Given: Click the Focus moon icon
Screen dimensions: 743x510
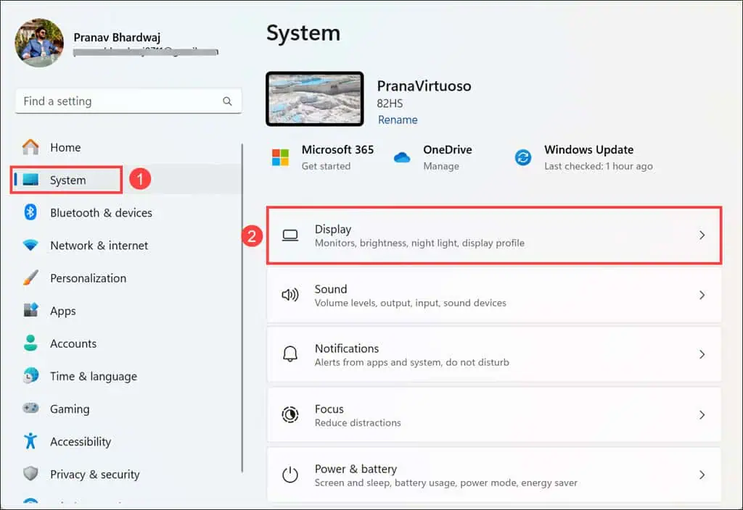Looking at the screenshot, I should click(290, 414).
